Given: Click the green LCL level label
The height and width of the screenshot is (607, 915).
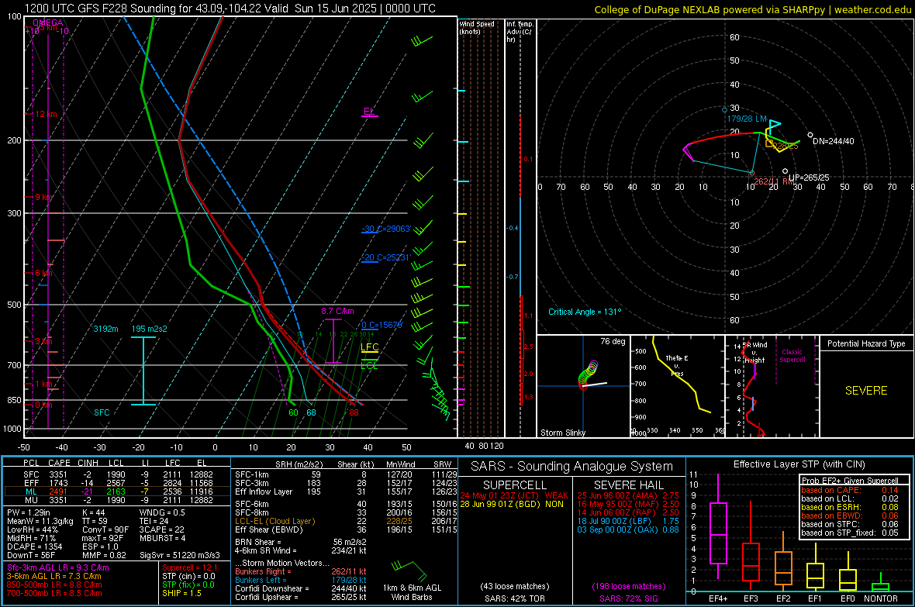Looking at the screenshot, I should pos(369,366).
